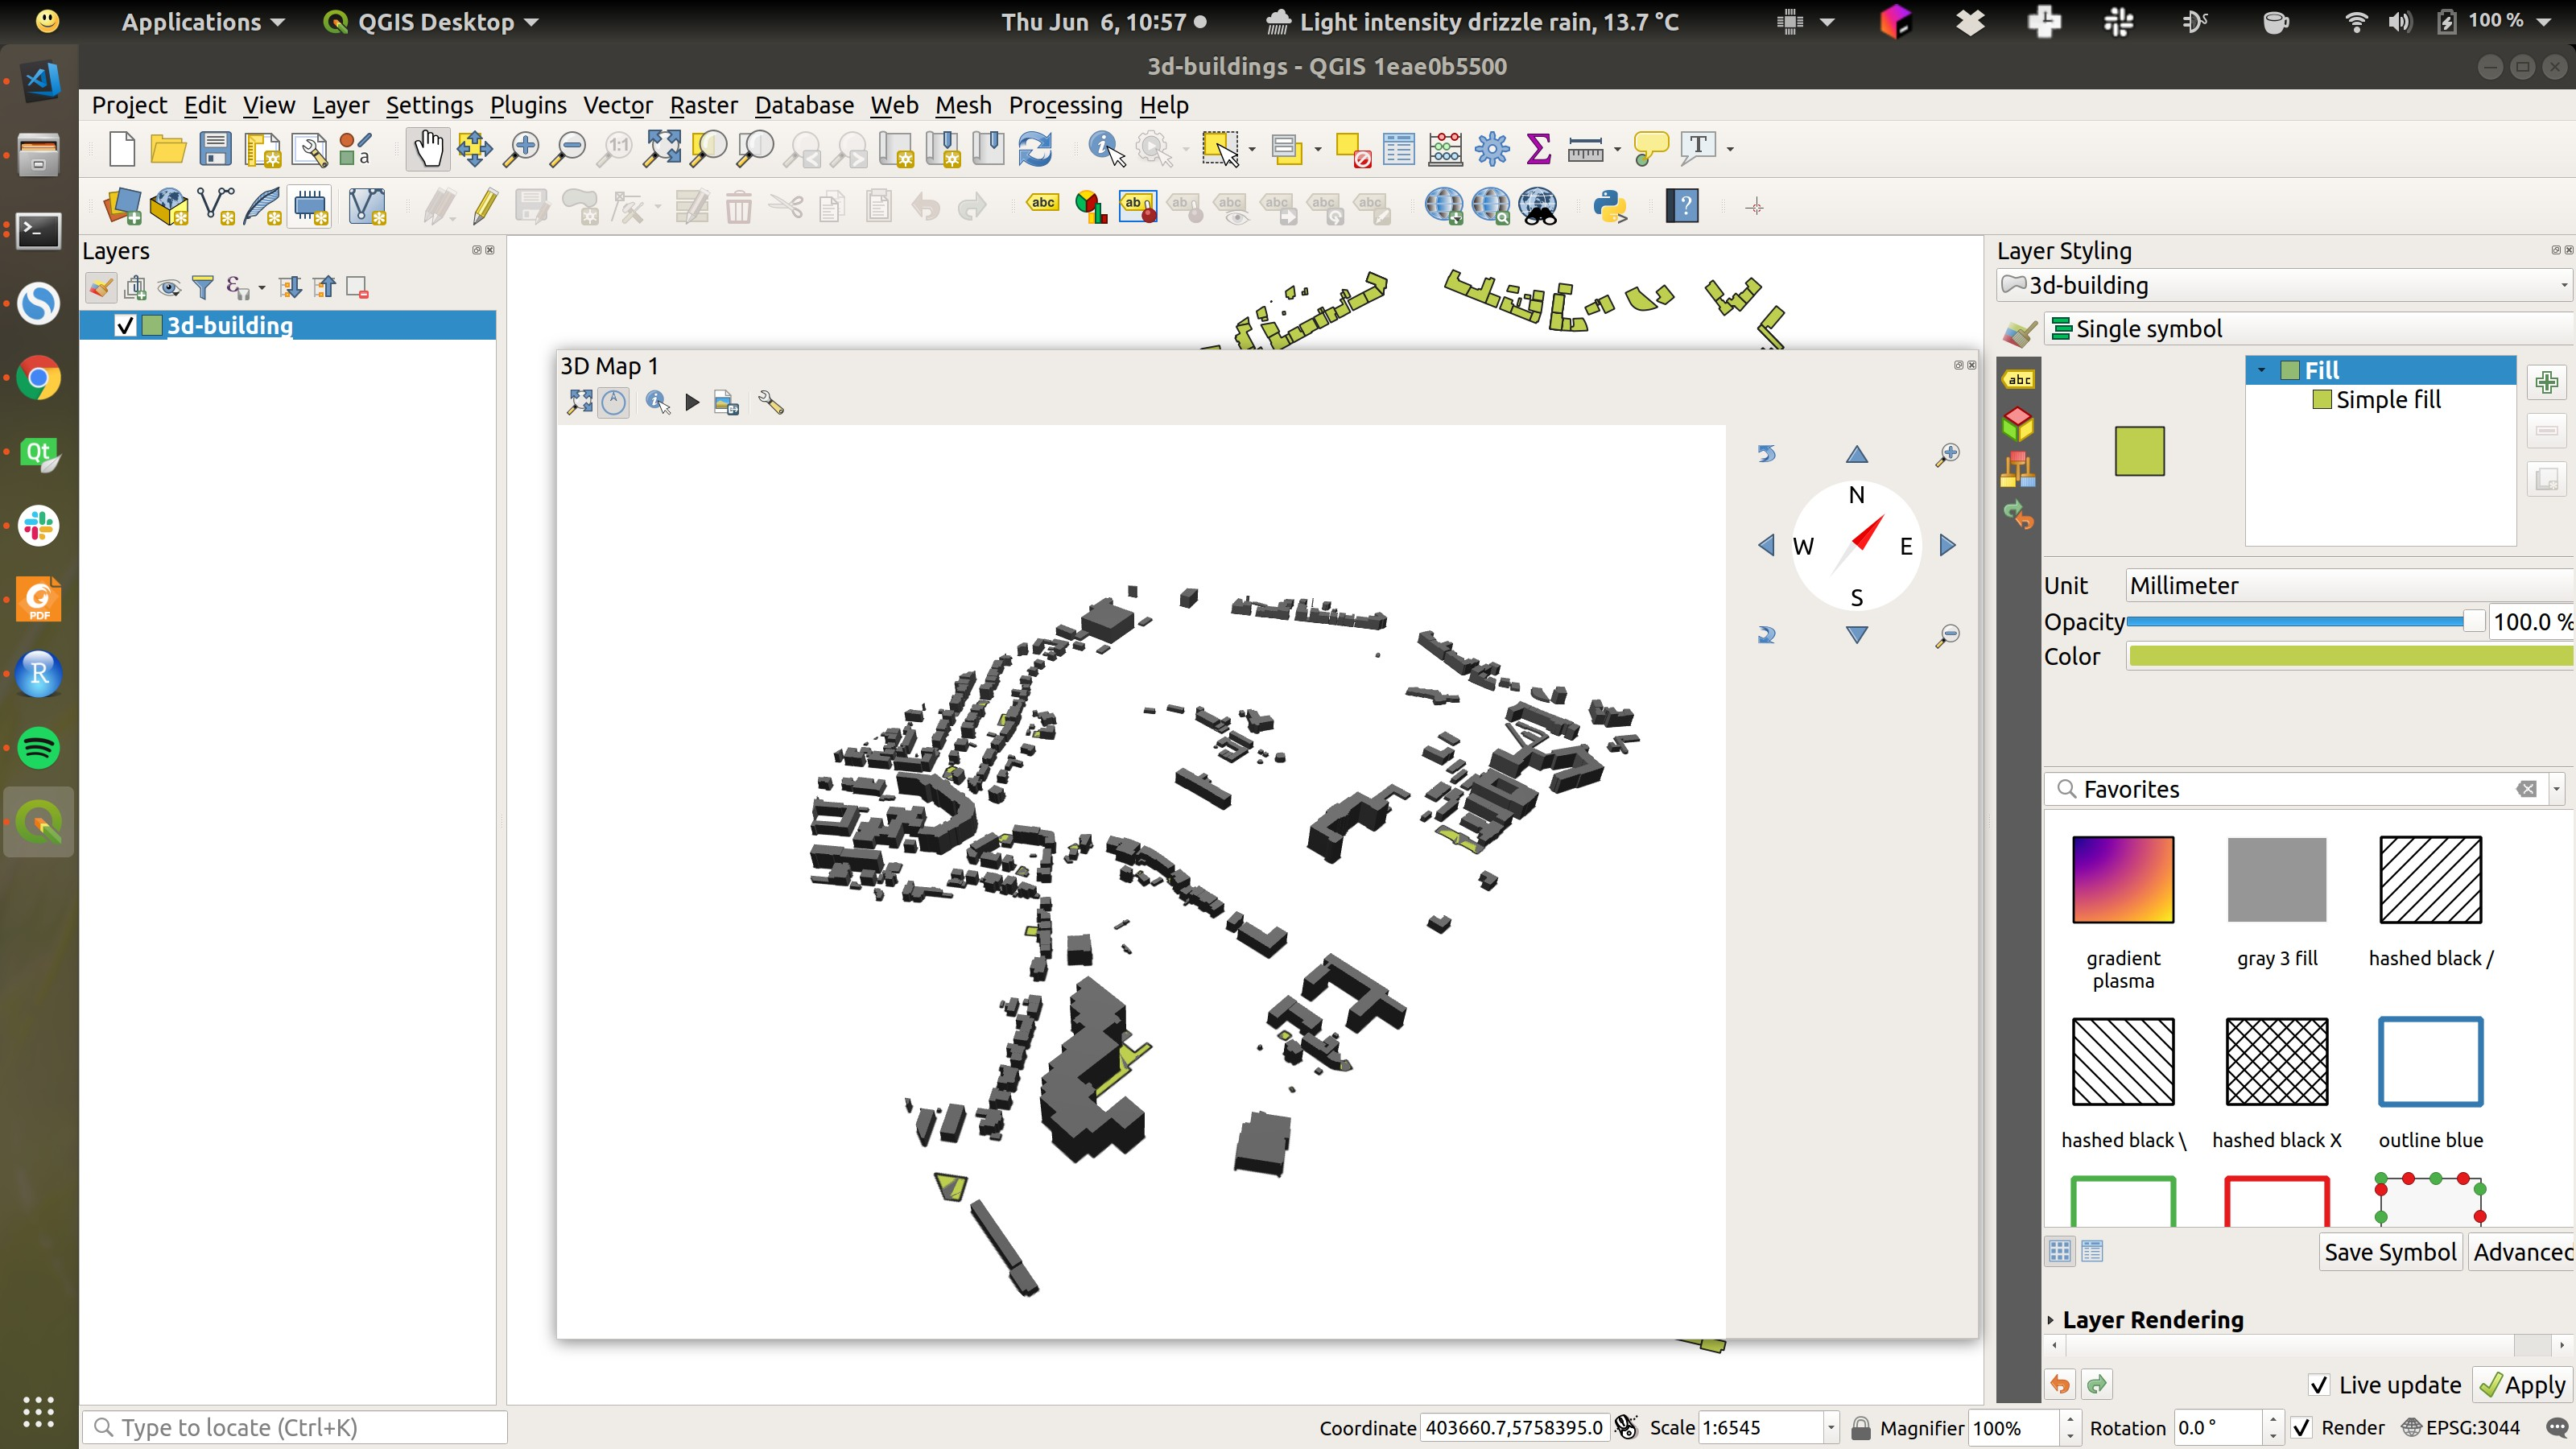Open a project with the folder icon
Image resolution: width=2576 pixels, height=1449 pixels.
(168, 150)
